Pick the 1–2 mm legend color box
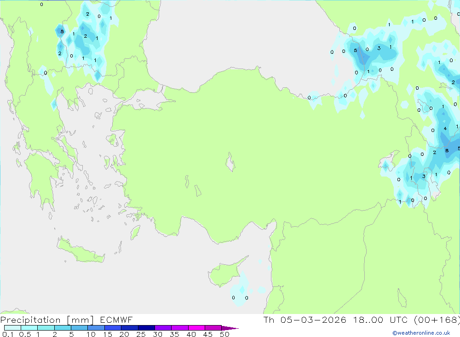The width and height of the screenshot is (460, 337). point(46,328)
